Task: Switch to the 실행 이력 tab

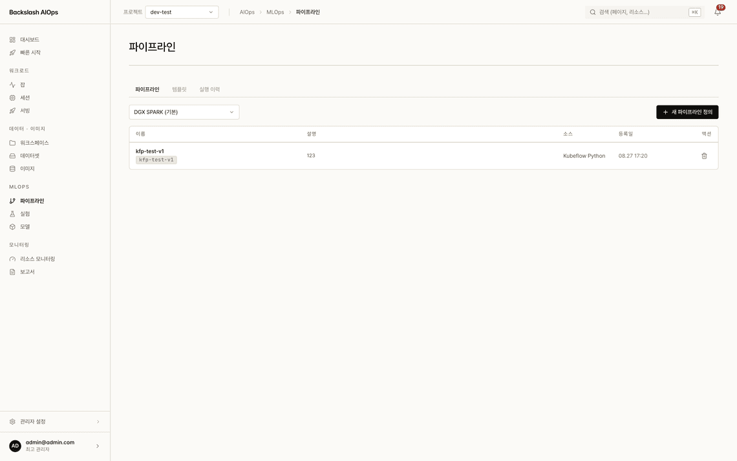Action: 209,89
